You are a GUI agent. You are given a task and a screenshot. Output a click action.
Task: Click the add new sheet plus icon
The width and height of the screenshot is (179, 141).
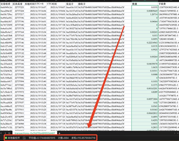point(59,133)
